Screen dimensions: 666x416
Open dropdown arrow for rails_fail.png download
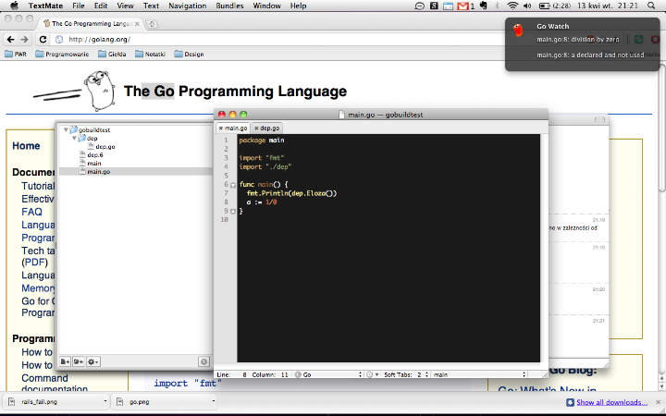tap(105, 401)
